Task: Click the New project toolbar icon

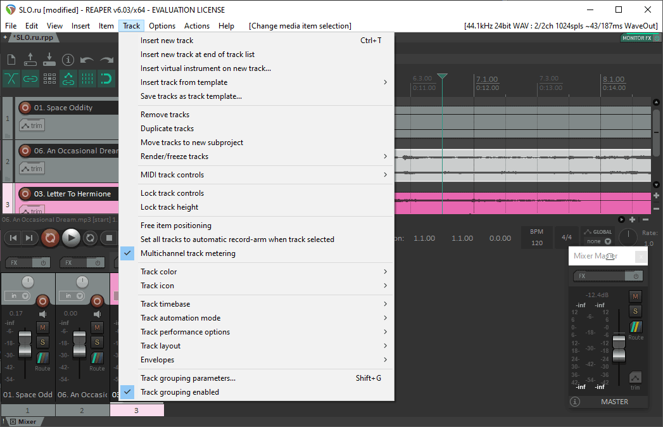Action: pos(11,60)
